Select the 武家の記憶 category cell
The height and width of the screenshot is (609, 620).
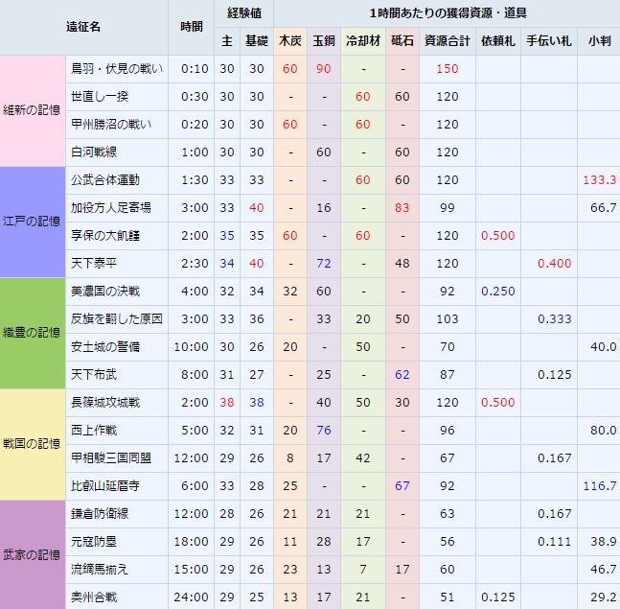pos(32,554)
